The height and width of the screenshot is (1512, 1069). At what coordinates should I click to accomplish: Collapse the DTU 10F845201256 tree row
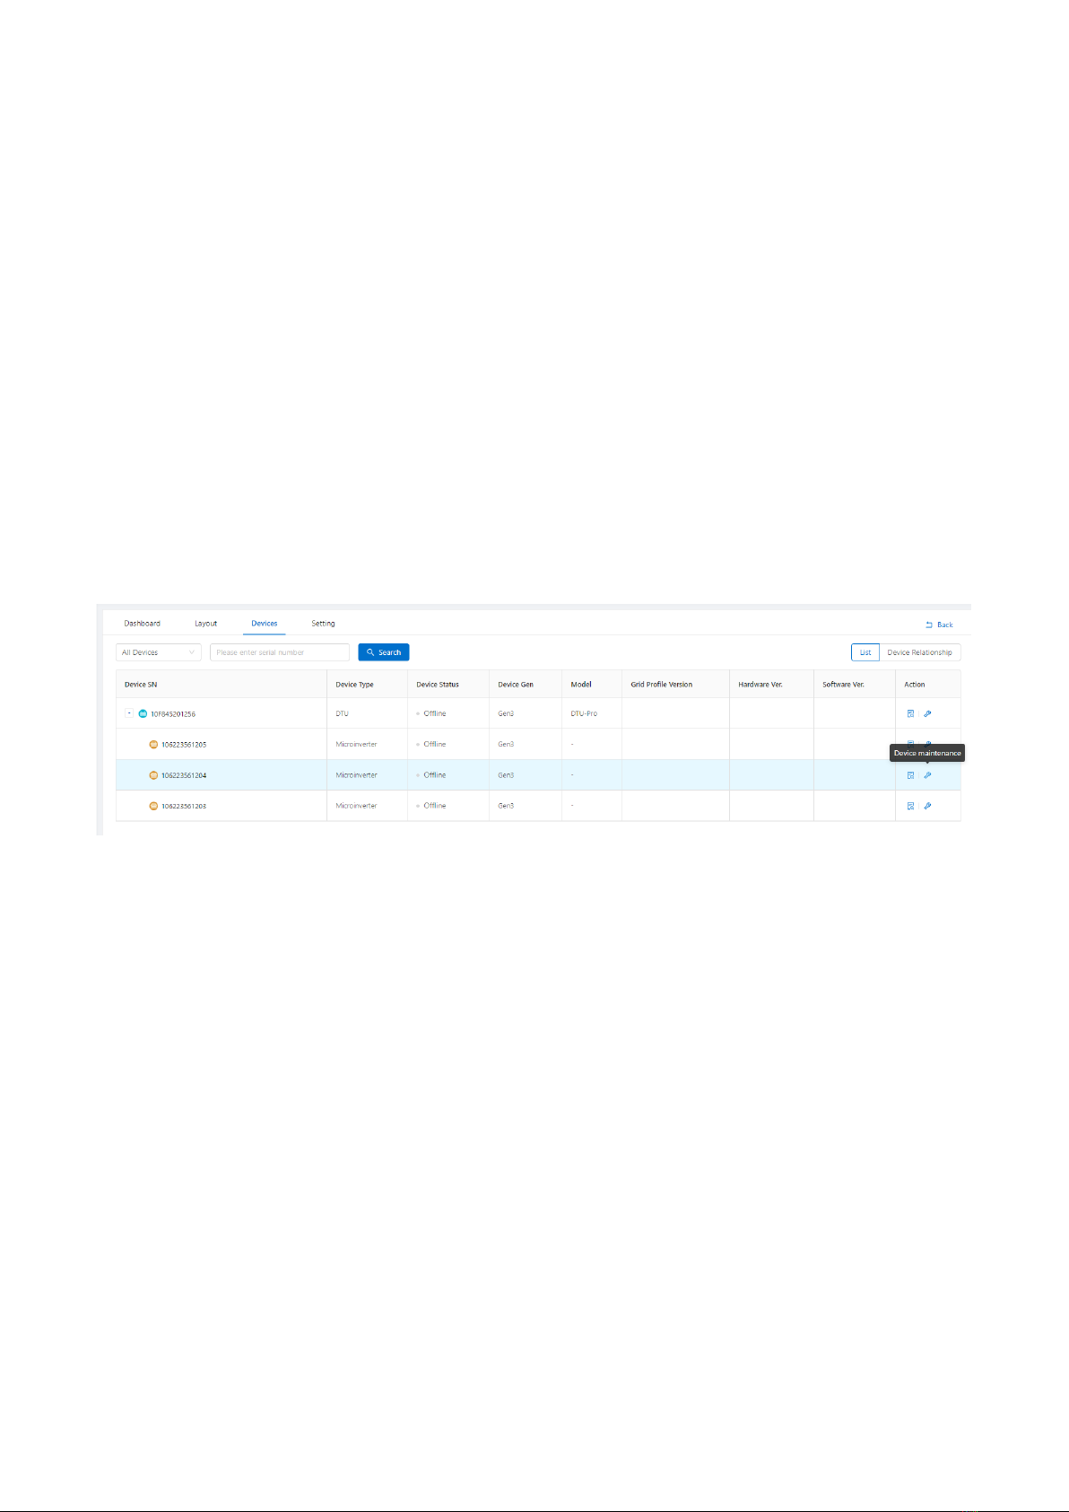[x=129, y=714]
